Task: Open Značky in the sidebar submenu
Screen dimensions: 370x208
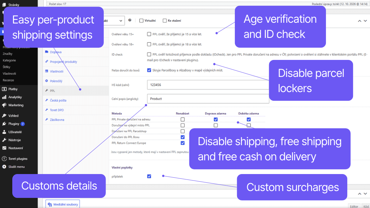Action: (x=8, y=54)
